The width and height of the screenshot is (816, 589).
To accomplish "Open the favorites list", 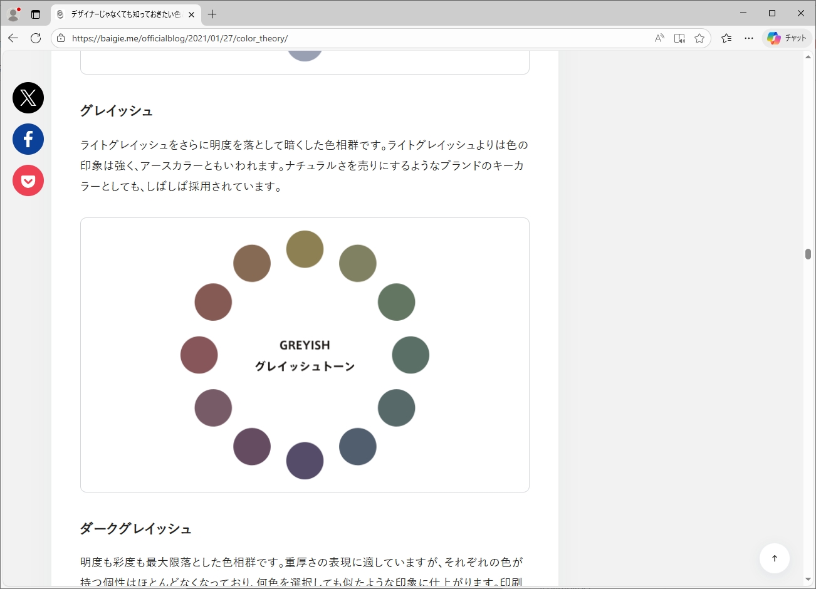I will tap(726, 38).
